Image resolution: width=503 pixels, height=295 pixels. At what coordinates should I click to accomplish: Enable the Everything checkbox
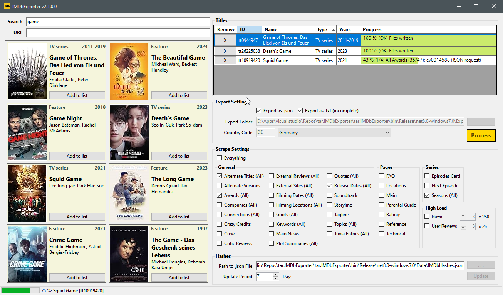(219, 158)
